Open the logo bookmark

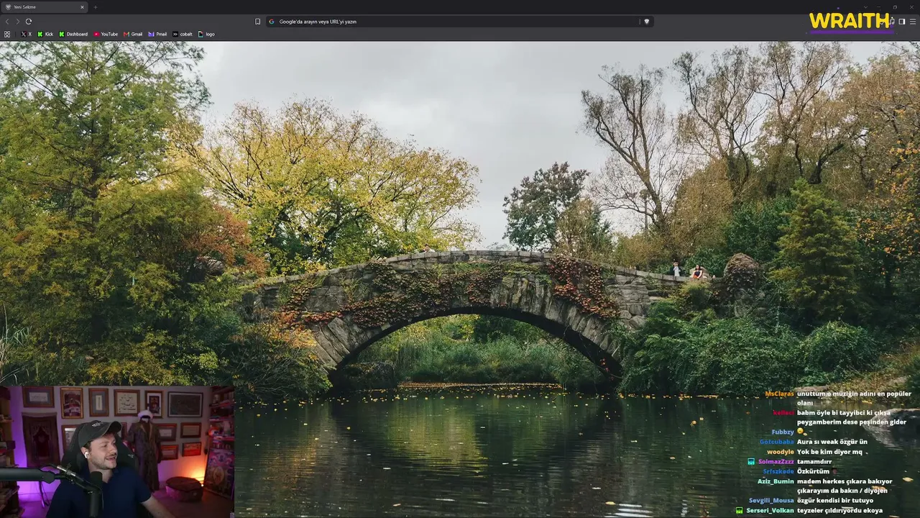[x=206, y=34]
